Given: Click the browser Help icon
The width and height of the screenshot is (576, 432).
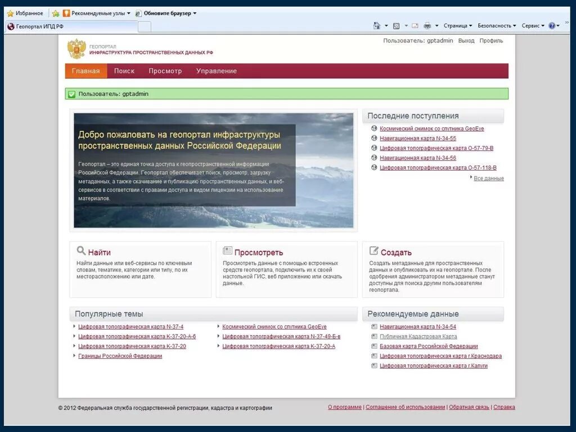Looking at the screenshot, I should pyautogui.click(x=552, y=26).
